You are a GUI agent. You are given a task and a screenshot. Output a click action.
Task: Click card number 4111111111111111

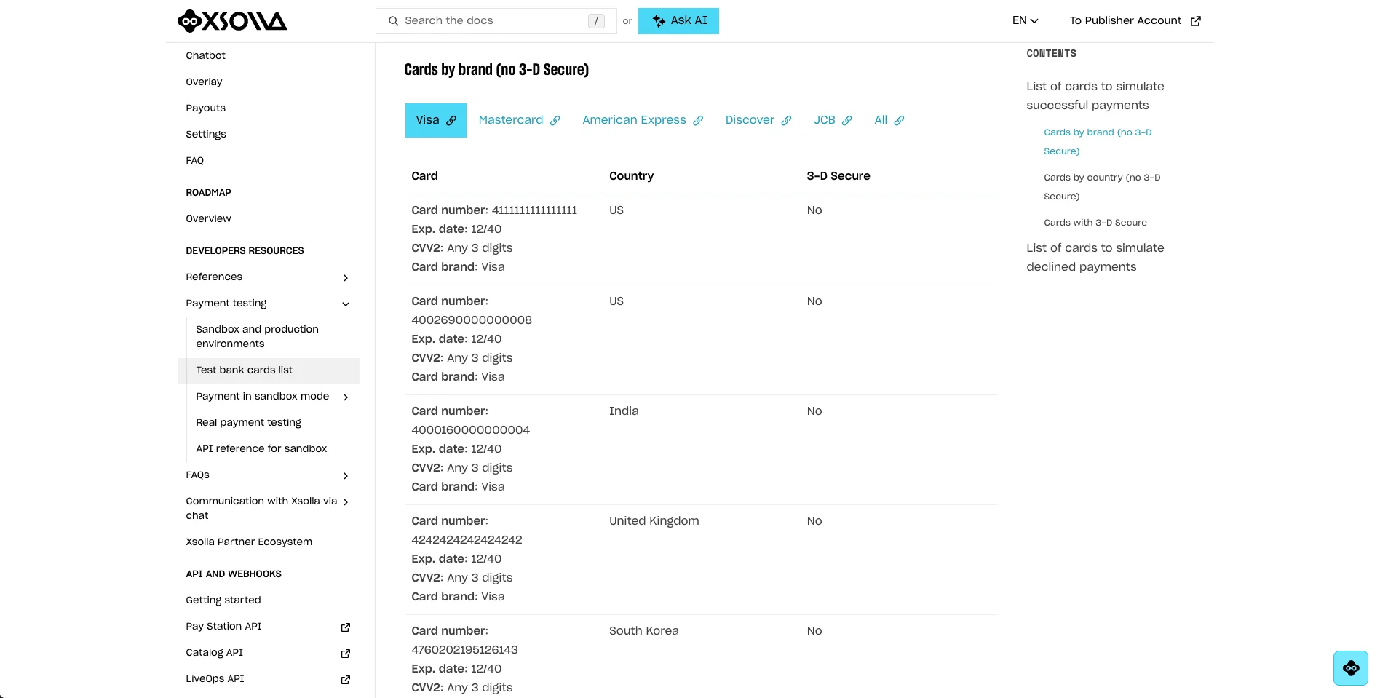(x=534, y=210)
